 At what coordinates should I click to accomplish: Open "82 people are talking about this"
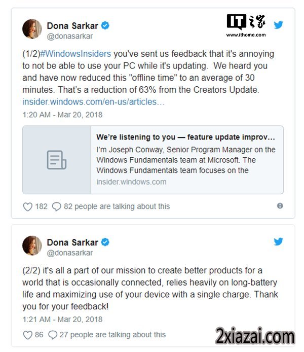coord(117,206)
